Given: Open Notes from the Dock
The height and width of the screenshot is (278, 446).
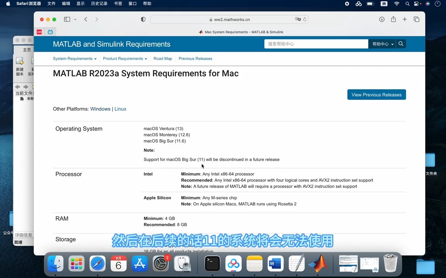Looking at the screenshot, I should click(x=255, y=264).
